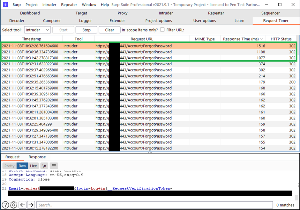Switch to the Proxy tab

(x=123, y=13)
